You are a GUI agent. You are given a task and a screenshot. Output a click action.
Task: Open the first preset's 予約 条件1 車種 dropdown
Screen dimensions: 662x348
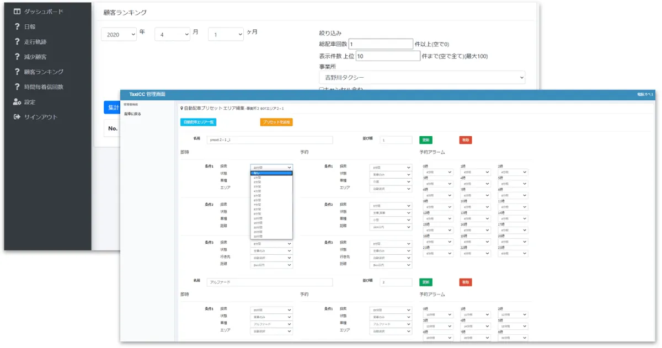tap(391, 181)
